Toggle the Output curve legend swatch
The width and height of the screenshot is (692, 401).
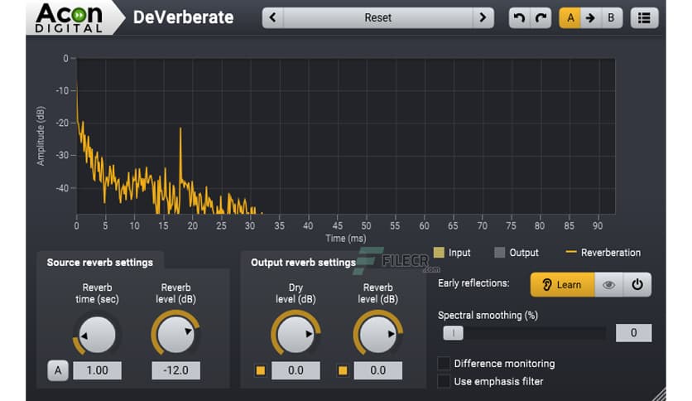tap(500, 253)
